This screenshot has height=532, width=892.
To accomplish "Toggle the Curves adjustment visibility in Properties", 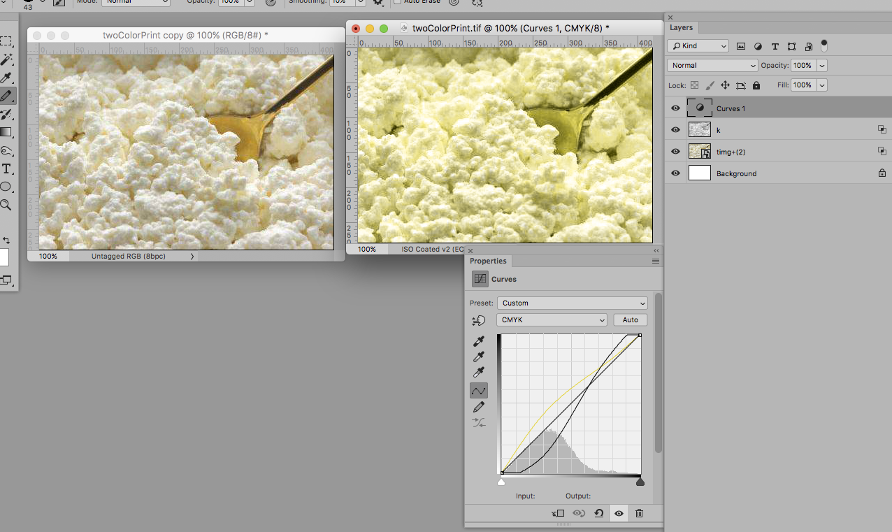I will [619, 513].
